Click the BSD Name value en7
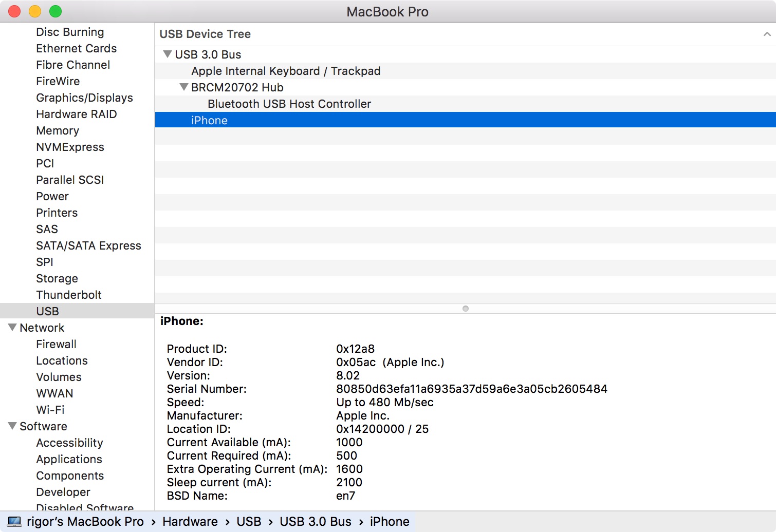The width and height of the screenshot is (776, 532). 345,496
